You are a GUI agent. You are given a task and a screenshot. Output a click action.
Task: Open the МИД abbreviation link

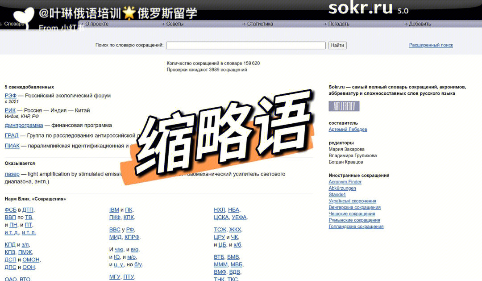(x=115, y=237)
